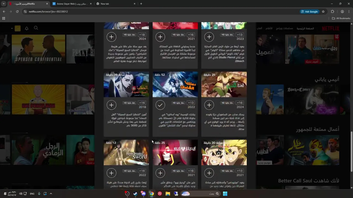
Task: Open the tab search dropdown
Action: (x=3, y=4)
